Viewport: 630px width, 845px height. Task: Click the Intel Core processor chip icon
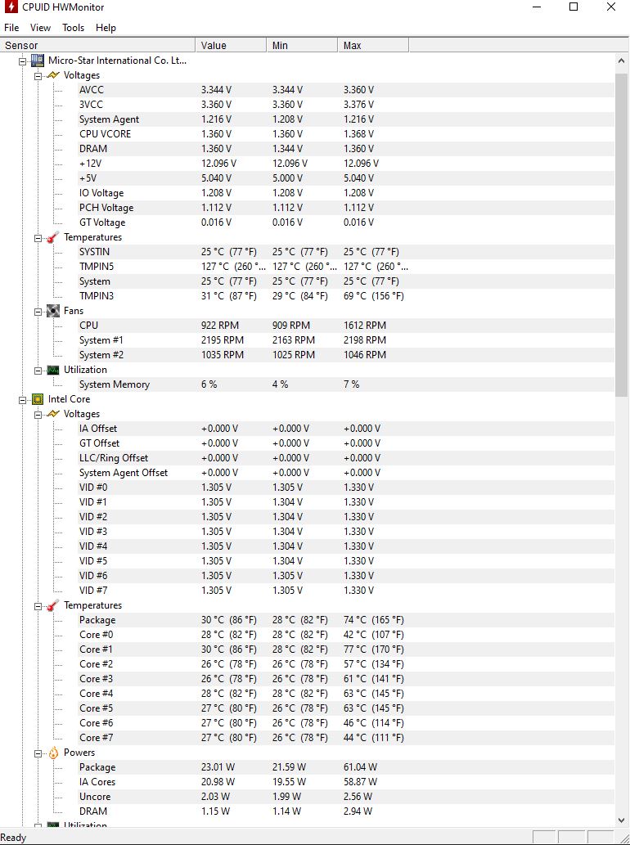(37, 399)
